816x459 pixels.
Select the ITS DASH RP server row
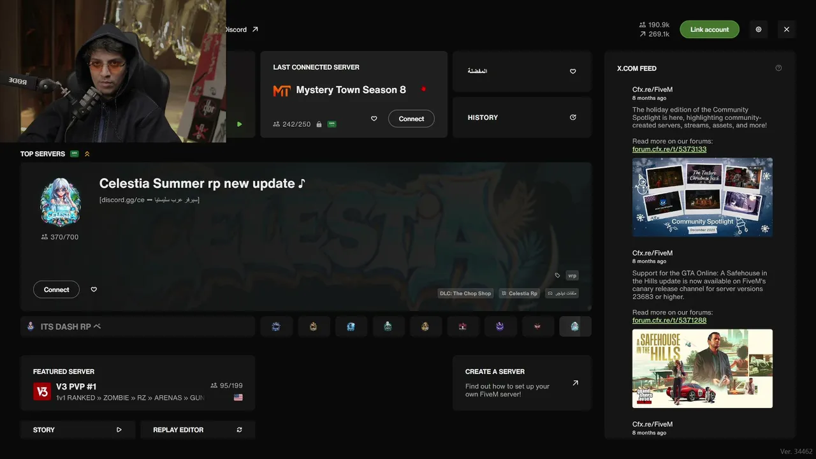[x=138, y=326]
